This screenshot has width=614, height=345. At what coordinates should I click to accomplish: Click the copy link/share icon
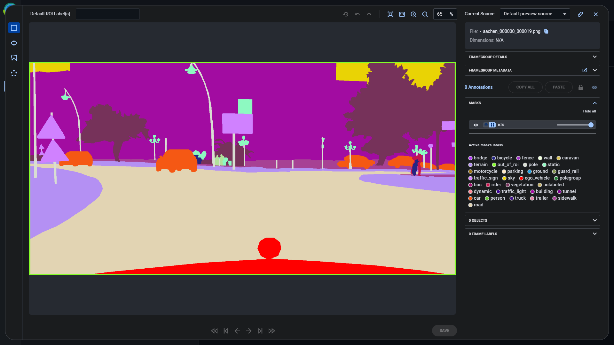click(x=581, y=14)
